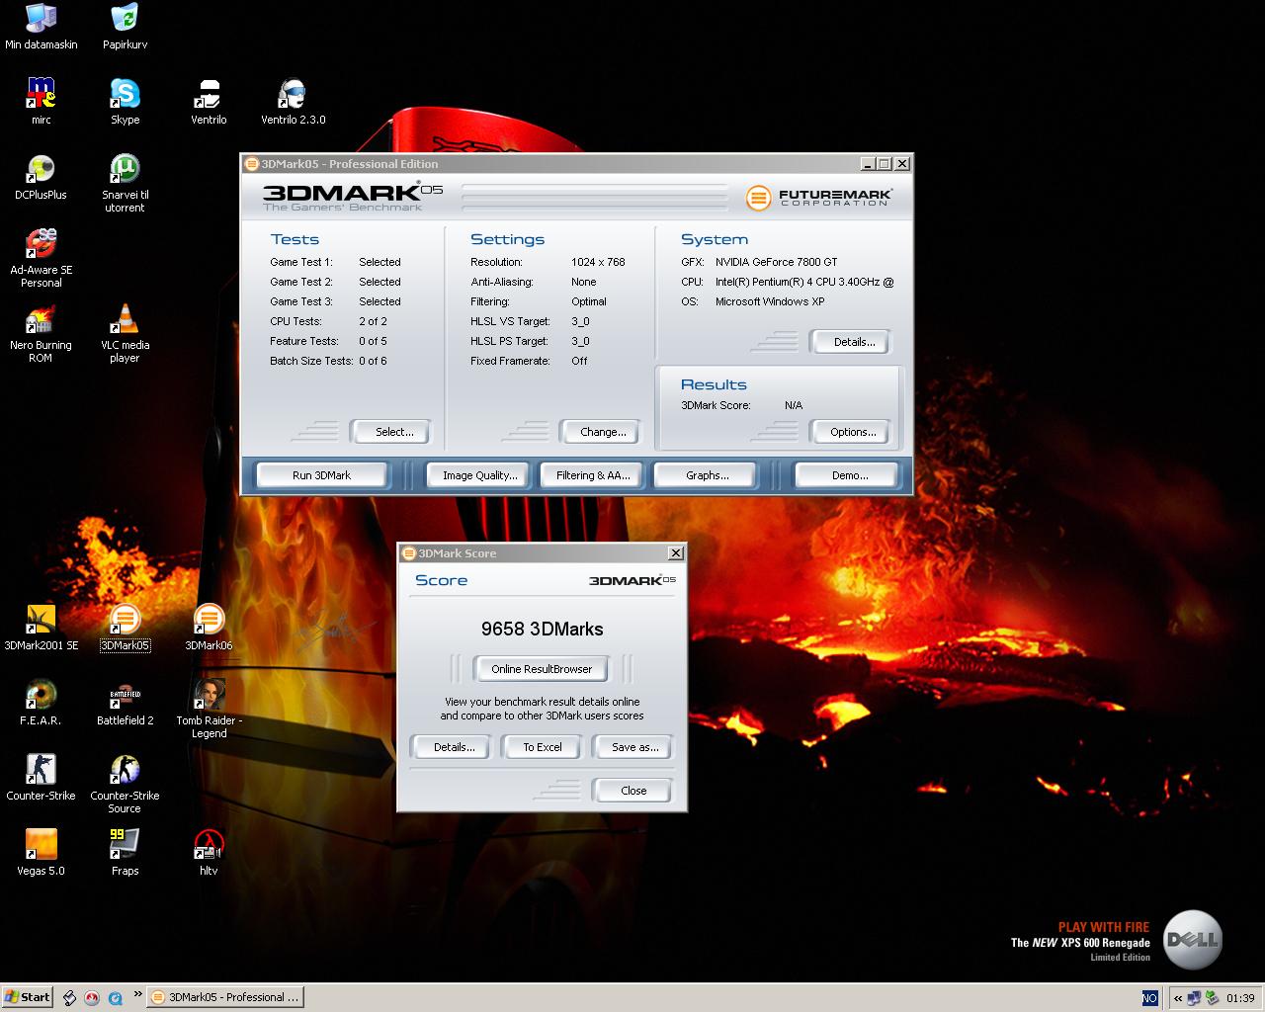Close 3DMark Score dialog via title X

[x=675, y=553]
